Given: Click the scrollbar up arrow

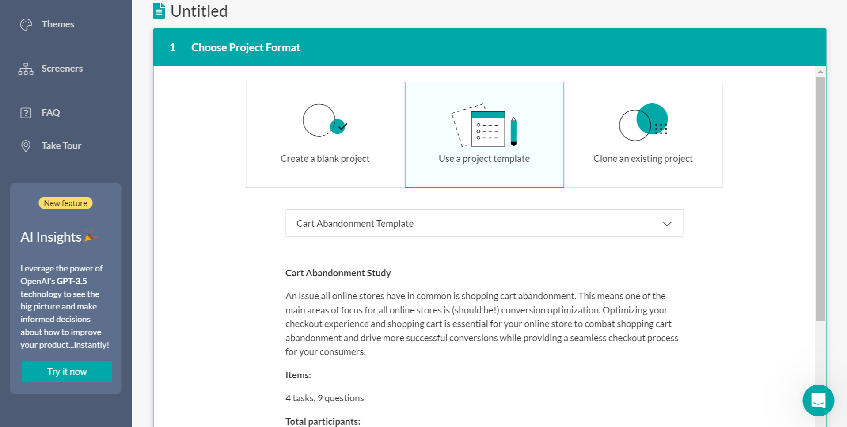Looking at the screenshot, I should (x=820, y=72).
